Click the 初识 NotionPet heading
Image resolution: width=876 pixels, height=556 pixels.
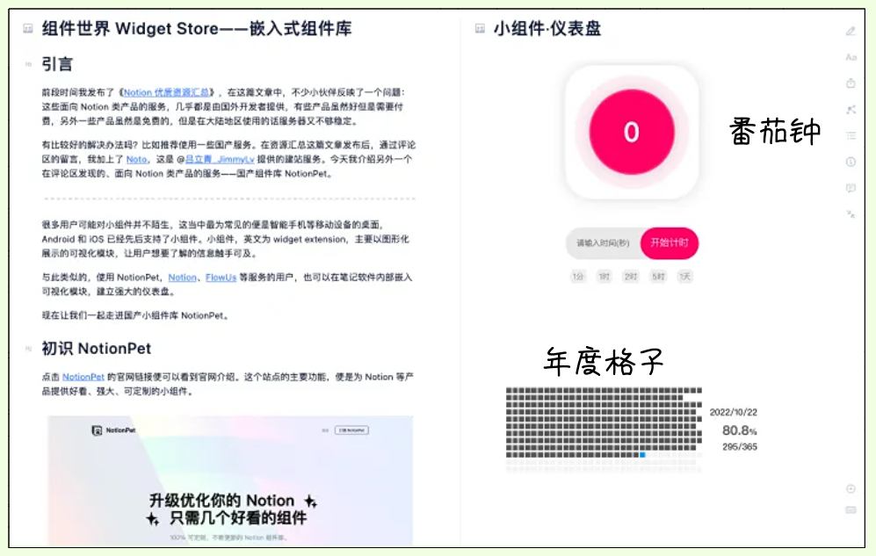point(97,349)
